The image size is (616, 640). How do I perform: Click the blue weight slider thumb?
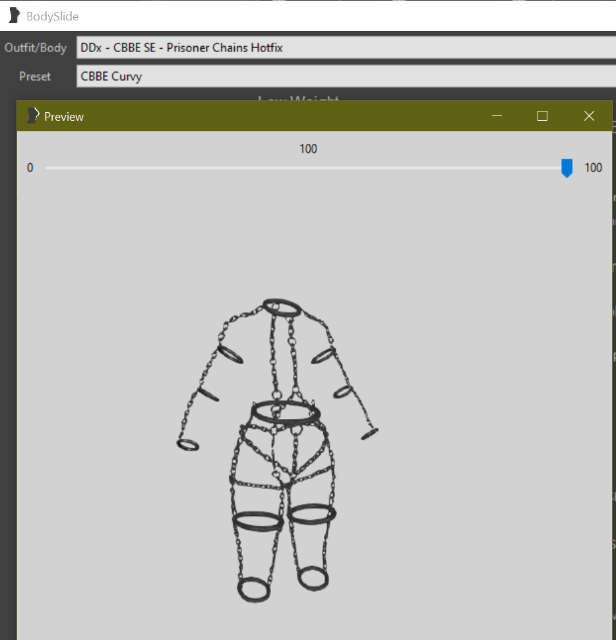pyautogui.click(x=567, y=168)
